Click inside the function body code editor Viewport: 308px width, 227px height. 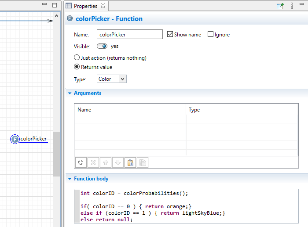pyautogui.click(x=186, y=206)
